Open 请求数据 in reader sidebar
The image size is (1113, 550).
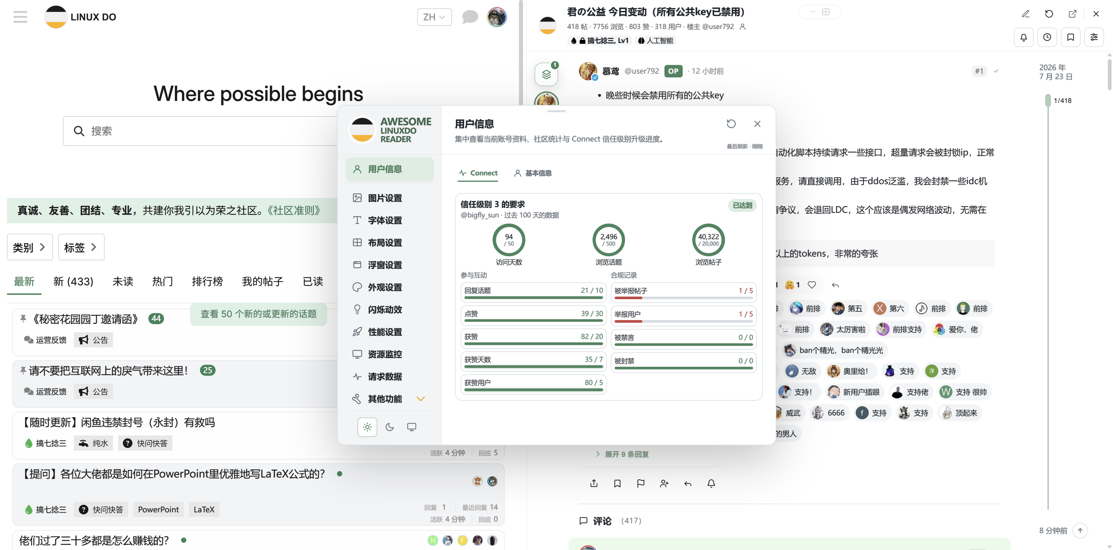[389, 377]
